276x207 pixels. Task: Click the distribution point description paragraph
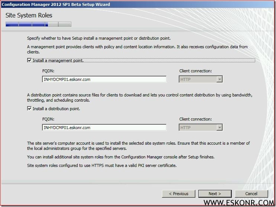click(140, 98)
